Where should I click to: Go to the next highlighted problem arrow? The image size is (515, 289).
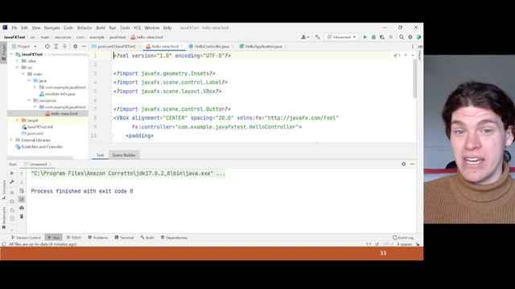tap(413, 55)
